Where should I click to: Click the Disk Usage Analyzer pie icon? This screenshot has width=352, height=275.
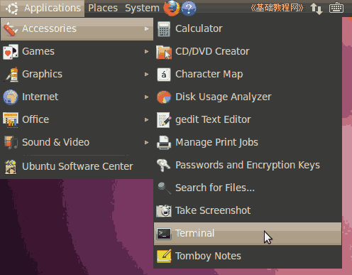point(164,97)
